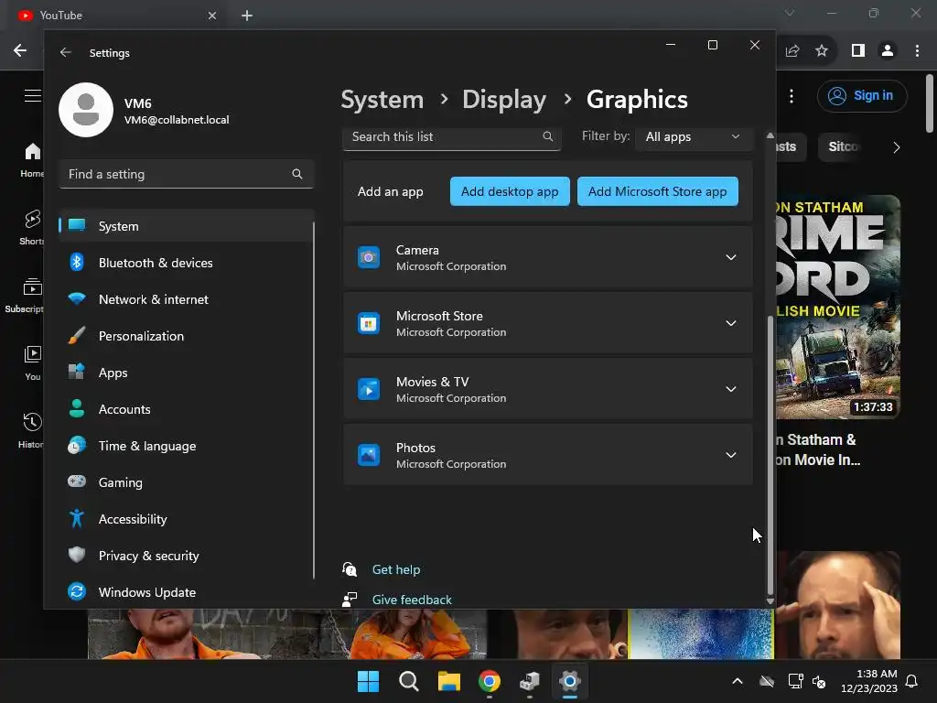Click the Settings back arrow
Viewport: 937px width, 703px height.
(65, 52)
